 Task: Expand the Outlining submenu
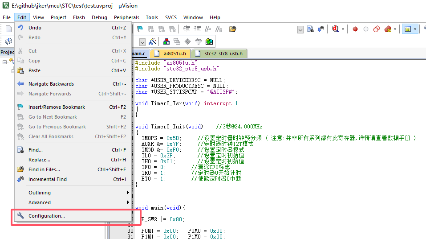point(73,193)
